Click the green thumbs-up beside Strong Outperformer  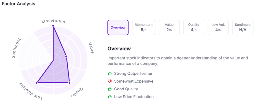pyautogui.click(x=109, y=73)
